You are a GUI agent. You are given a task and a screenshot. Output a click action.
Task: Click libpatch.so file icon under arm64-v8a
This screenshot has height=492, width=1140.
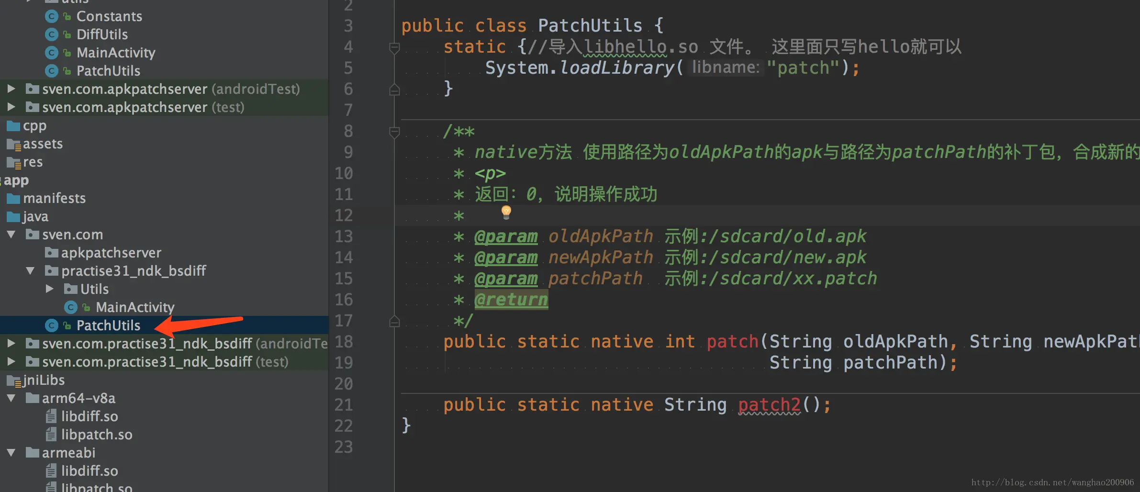pos(51,435)
